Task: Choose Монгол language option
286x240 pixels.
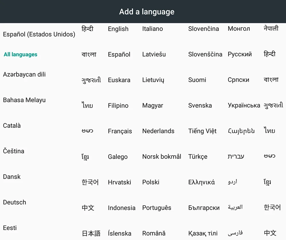Action: (x=239, y=29)
